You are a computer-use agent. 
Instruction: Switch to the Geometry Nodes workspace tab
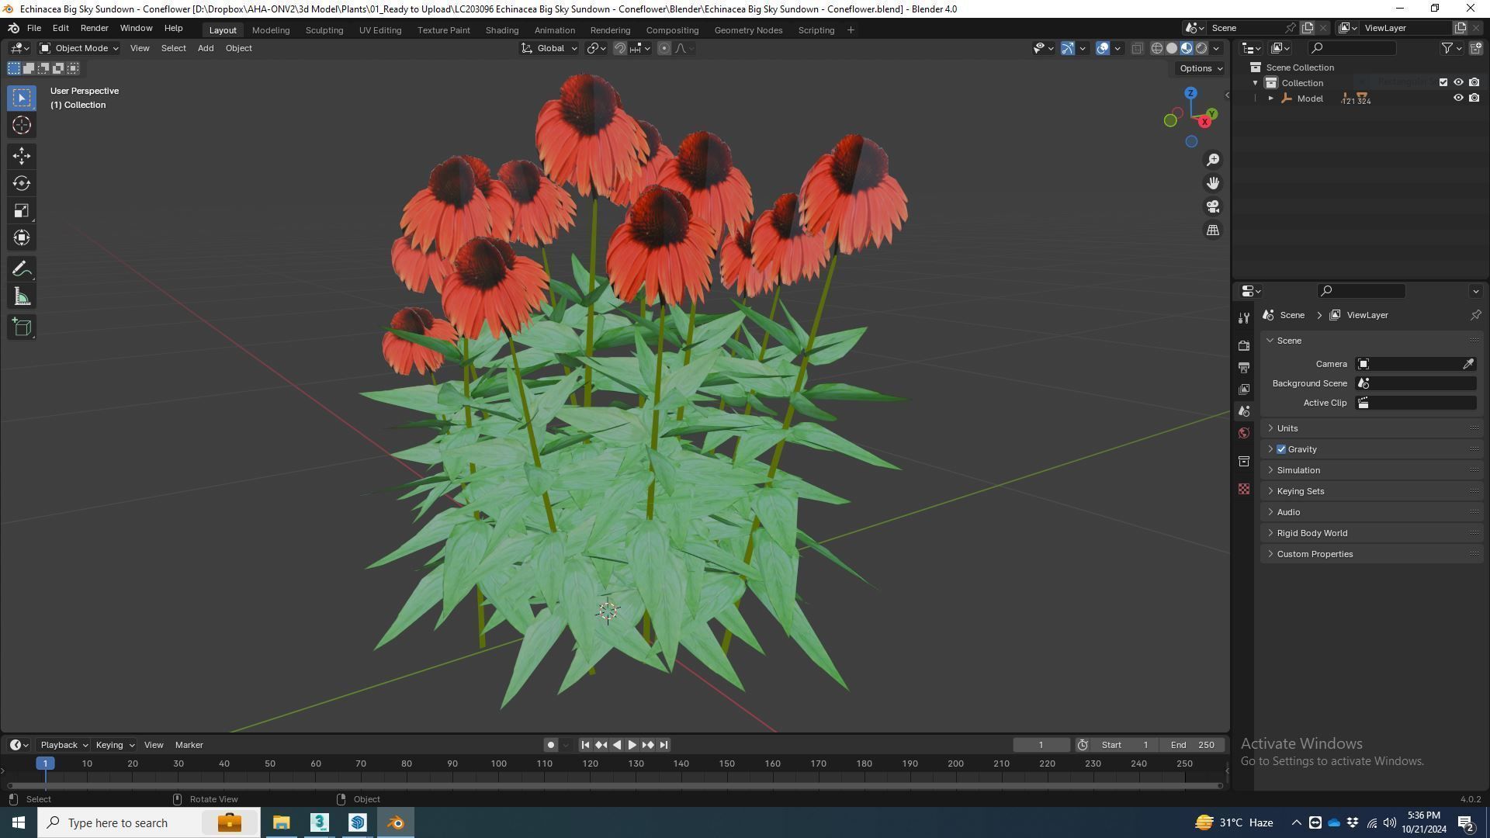748,30
